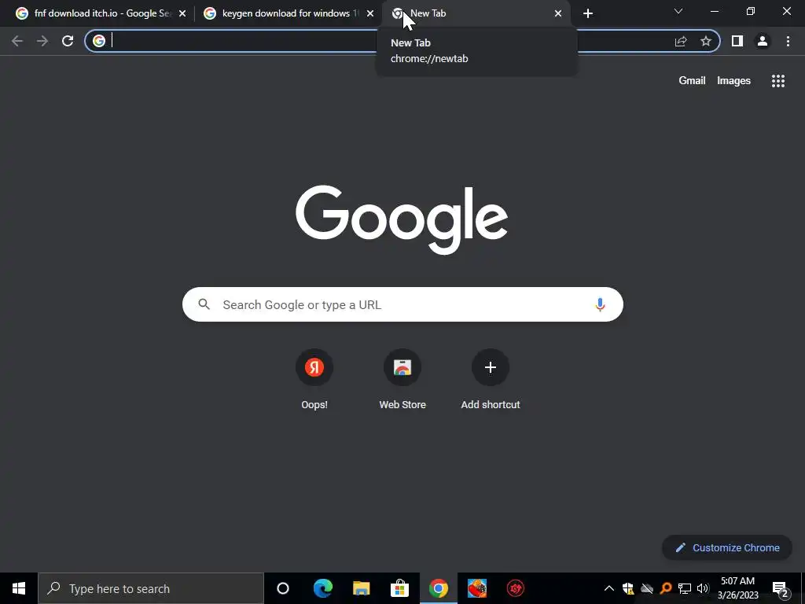Open the Images link
The image size is (805, 604).
(733, 81)
